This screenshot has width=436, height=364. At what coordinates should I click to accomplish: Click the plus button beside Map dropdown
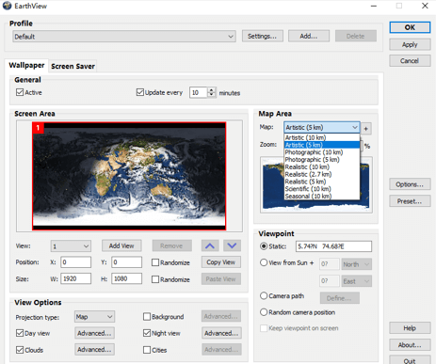tap(365, 129)
